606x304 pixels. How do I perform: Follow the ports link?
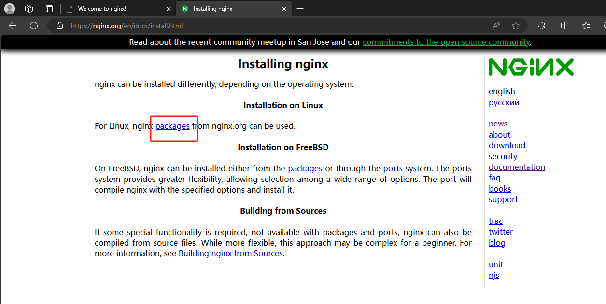393,168
